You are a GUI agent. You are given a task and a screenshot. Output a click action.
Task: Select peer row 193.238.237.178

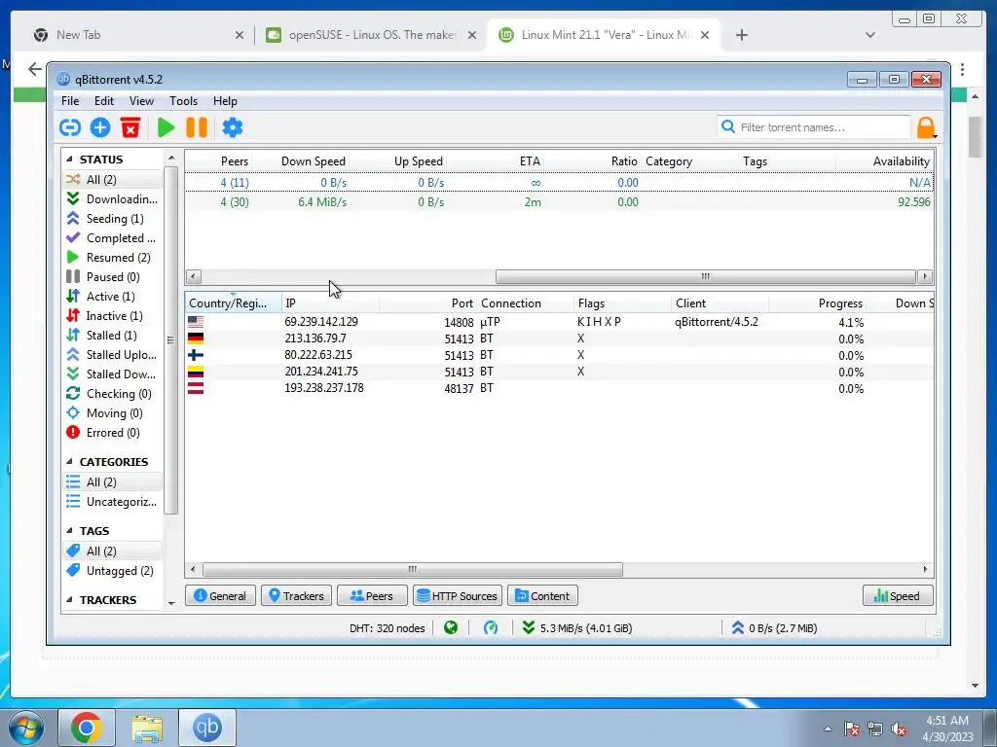click(x=560, y=388)
